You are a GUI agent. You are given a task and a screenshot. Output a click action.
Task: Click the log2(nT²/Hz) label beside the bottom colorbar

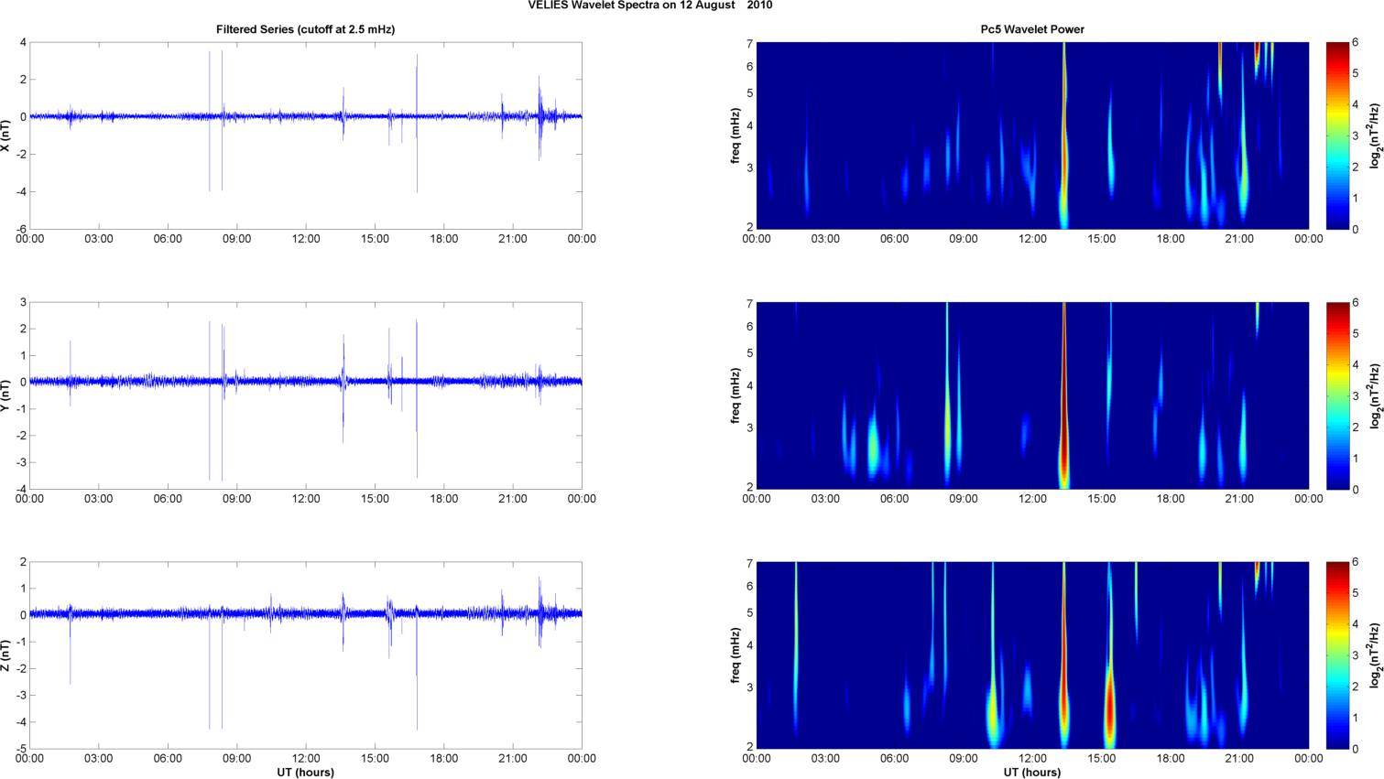coord(1376,655)
